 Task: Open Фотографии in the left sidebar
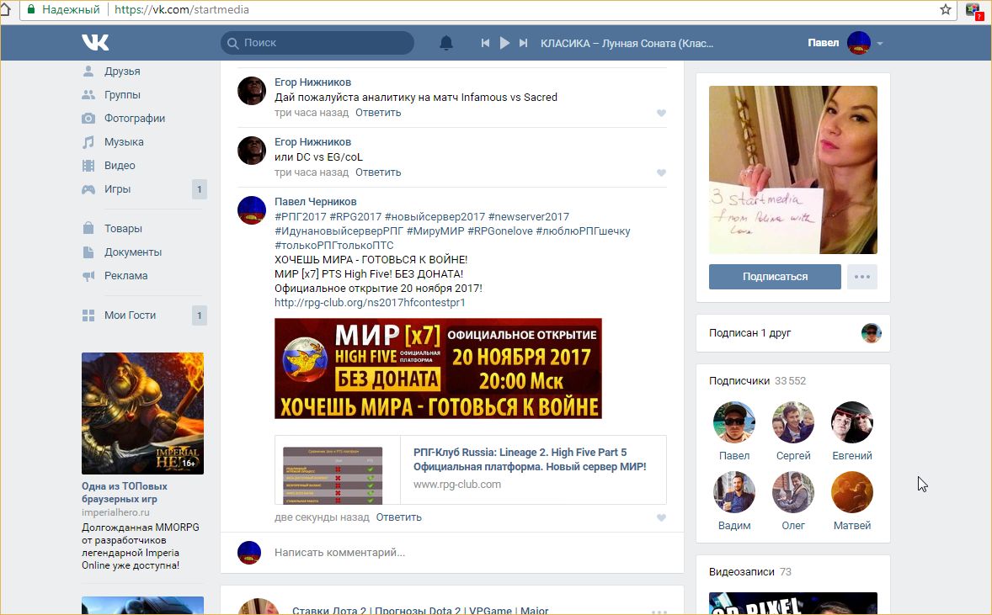(x=134, y=119)
